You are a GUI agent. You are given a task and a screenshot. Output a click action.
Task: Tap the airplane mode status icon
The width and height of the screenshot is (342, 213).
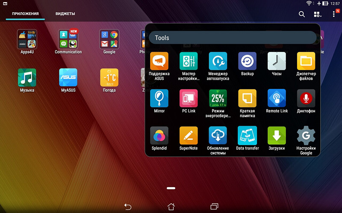[319, 3]
